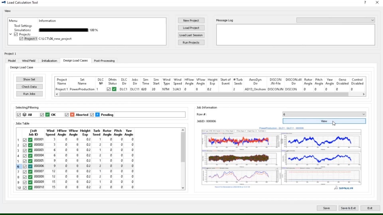Viewport: 383px width, 215px height.
Task: Uncheck the Project 1 checkbox
Action: [21, 39]
